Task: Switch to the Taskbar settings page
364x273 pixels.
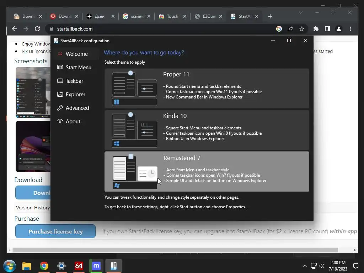Action: click(x=75, y=81)
